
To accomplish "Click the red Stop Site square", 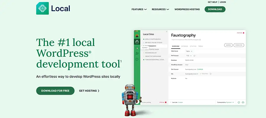I will click(x=244, y=33).
